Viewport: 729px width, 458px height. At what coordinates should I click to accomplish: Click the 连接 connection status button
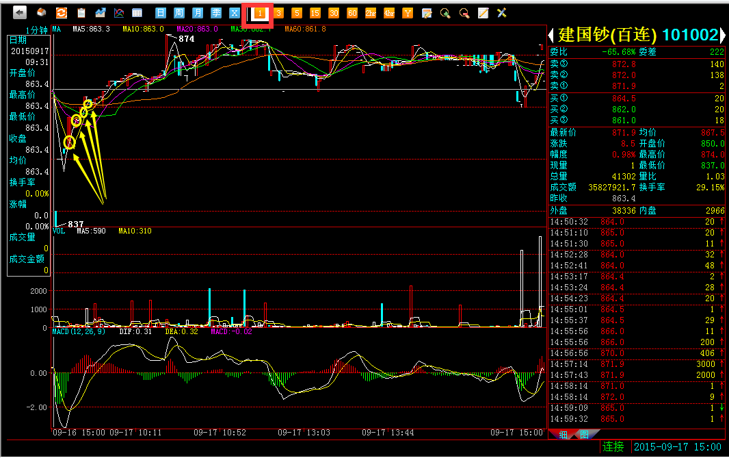pos(613,447)
